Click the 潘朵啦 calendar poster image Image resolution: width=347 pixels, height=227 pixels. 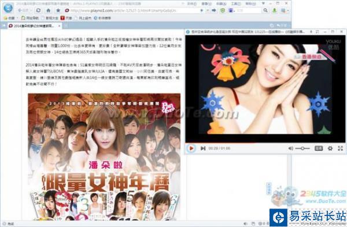tap(104, 157)
